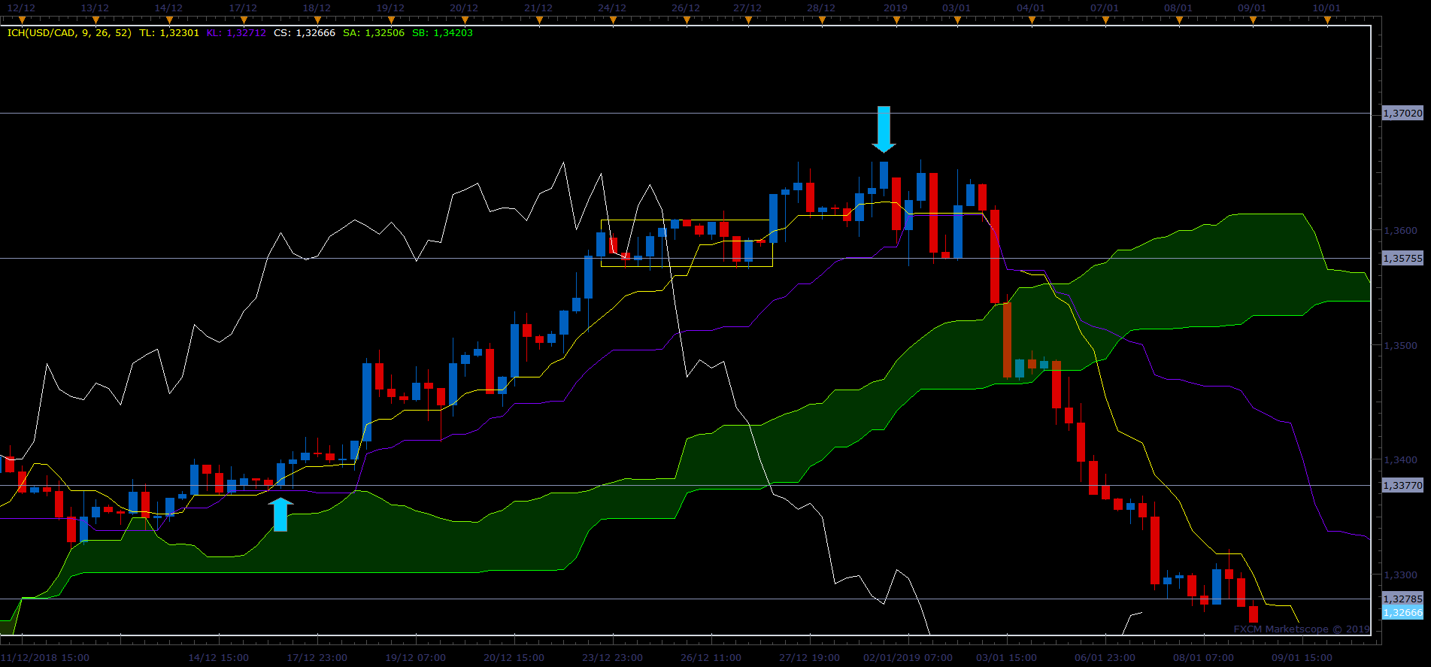Select the 1,32785 horizontal line label
The height and width of the screenshot is (667, 1431).
click(1402, 599)
